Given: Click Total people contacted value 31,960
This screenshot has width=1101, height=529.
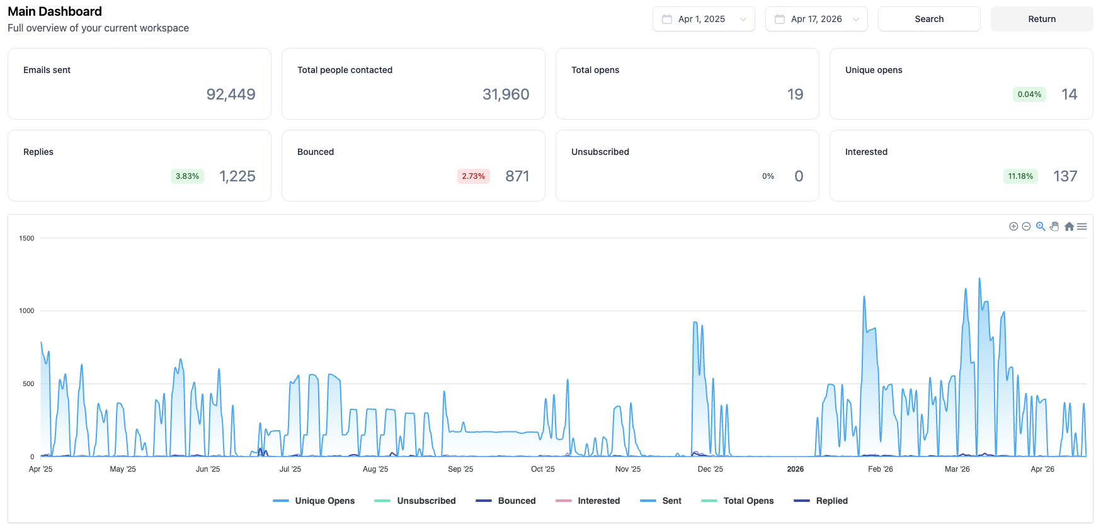Looking at the screenshot, I should 506,94.
